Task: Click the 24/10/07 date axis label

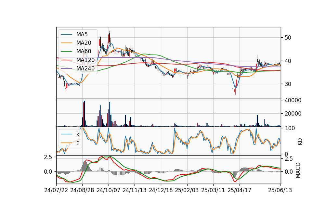Action: pyautogui.click(x=109, y=190)
